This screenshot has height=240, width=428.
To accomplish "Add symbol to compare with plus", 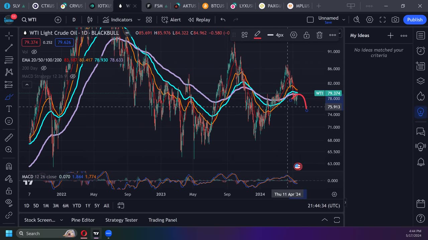I will (x=58, y=20).
